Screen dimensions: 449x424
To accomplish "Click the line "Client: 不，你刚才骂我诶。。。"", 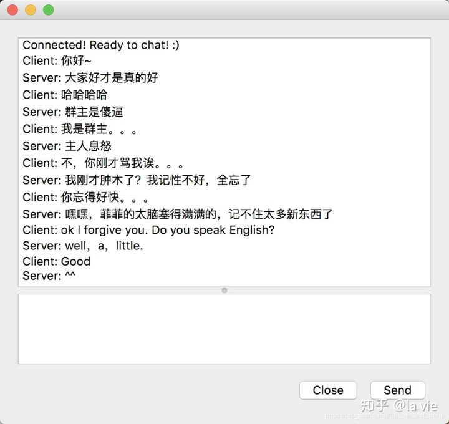I will click(x=103, y=163).
